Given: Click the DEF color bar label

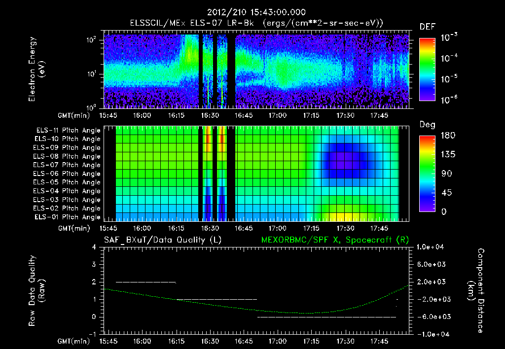Looking at the screenshot, I should [428, 27].
